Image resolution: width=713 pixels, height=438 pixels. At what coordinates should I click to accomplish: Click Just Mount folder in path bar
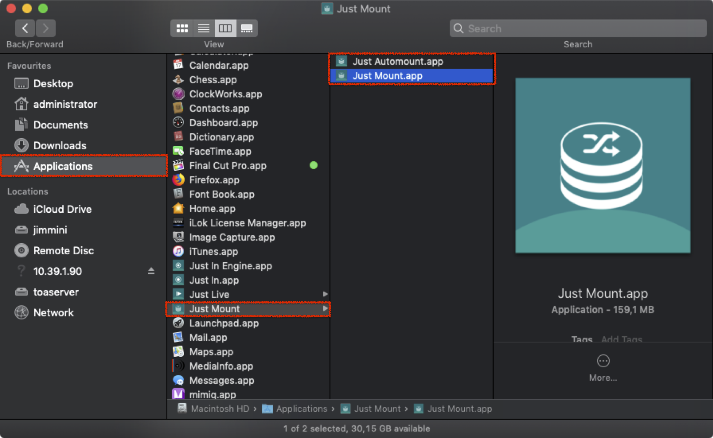click(x=370, y=409)
